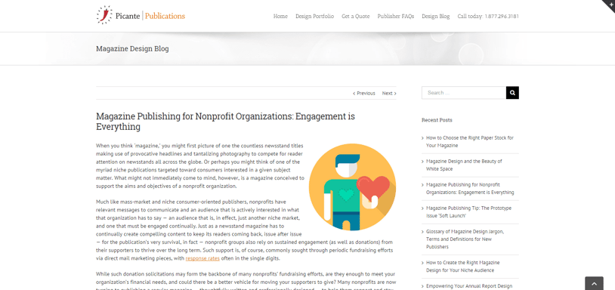This screenshot has height=290, width=615.
Task: Click the chevron beside the Prototype Issue post
Action: [423, 208]
